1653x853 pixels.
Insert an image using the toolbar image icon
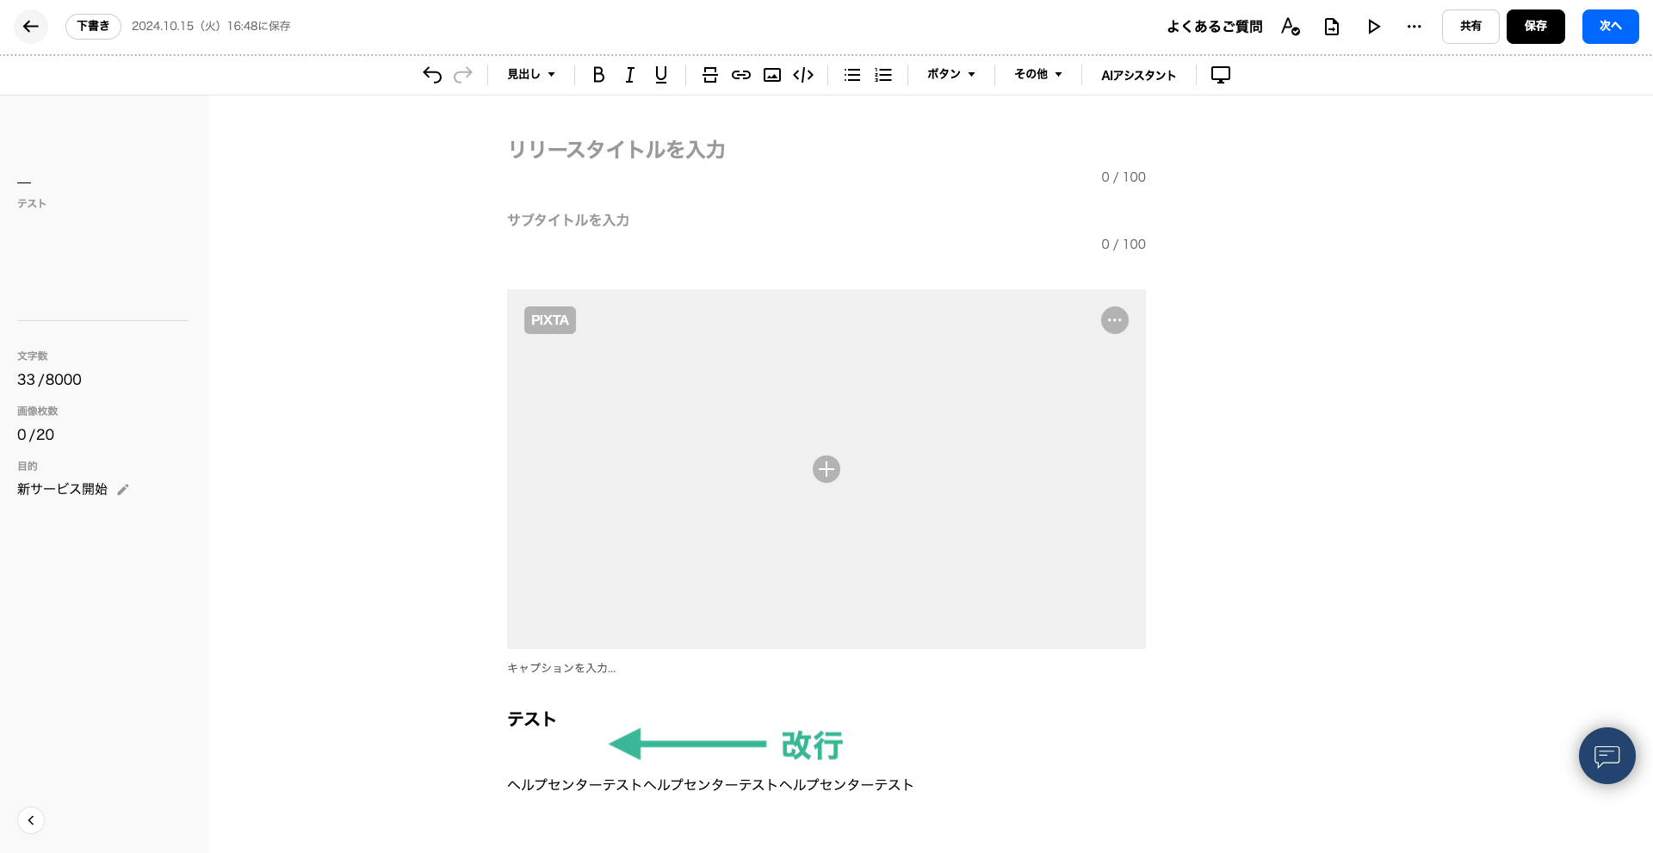772,75
